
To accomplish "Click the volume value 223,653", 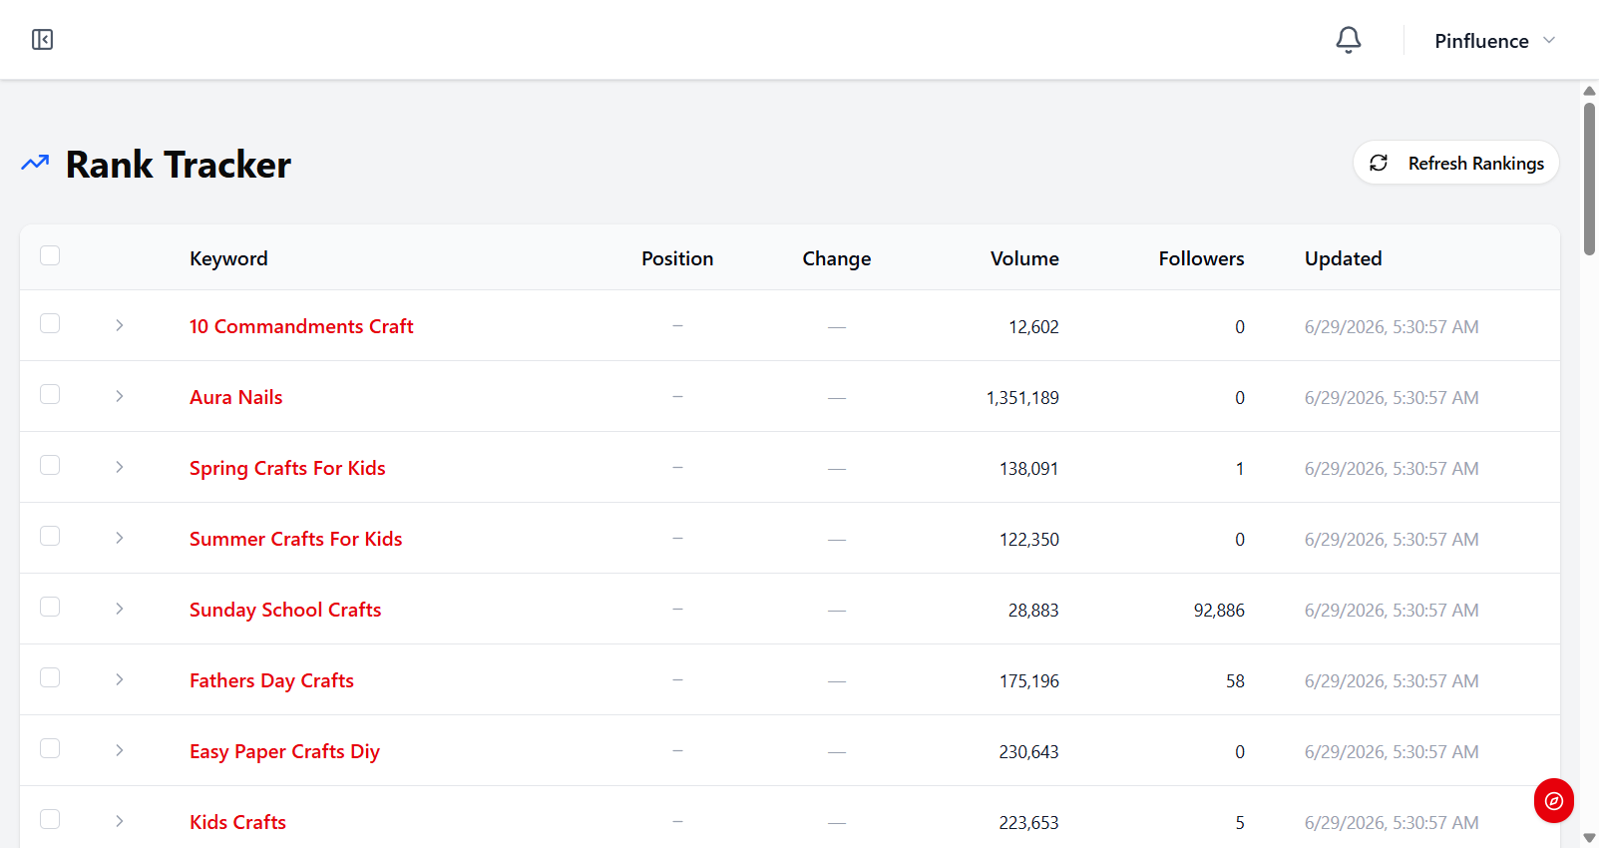I will [1028, 823].
